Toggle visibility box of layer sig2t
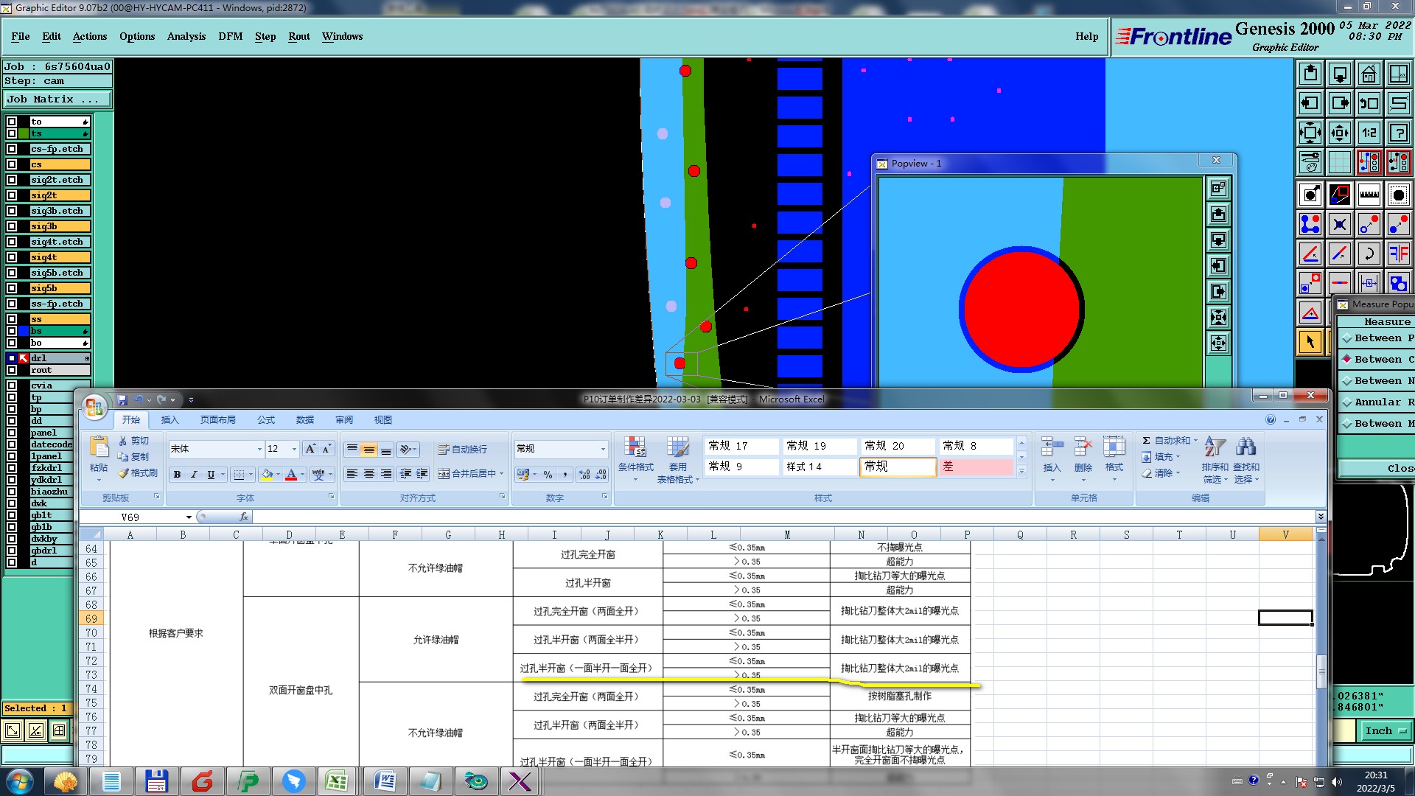The height and width of the screenshot is (796, 1415). [x=12, y=195]
